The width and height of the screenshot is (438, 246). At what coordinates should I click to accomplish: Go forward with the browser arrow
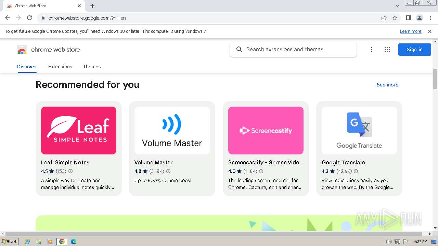pos(18,18)
